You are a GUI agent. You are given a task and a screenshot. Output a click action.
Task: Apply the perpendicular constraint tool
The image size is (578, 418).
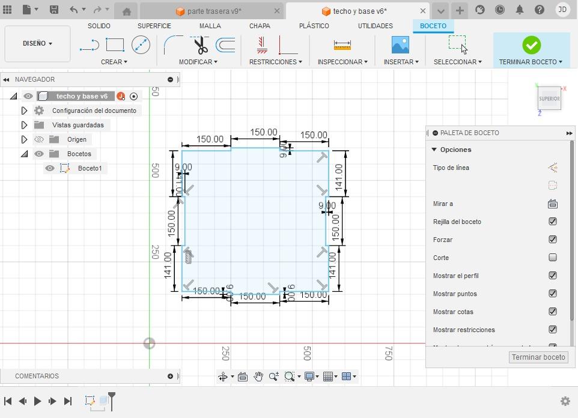tap(288, 45)
